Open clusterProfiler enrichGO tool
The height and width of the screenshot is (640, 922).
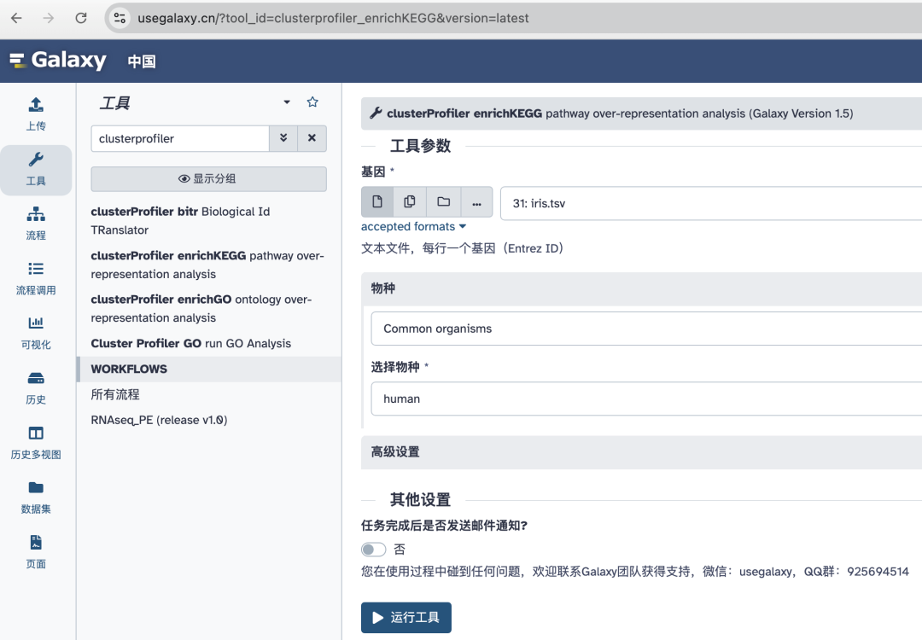(x=201, y=309)
